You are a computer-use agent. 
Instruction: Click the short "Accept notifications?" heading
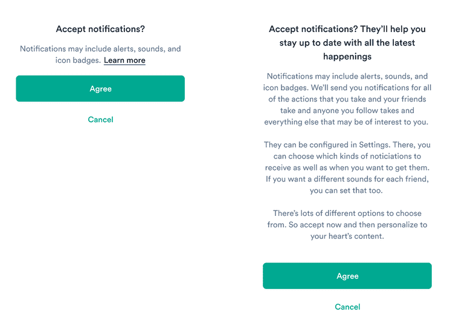100,29
